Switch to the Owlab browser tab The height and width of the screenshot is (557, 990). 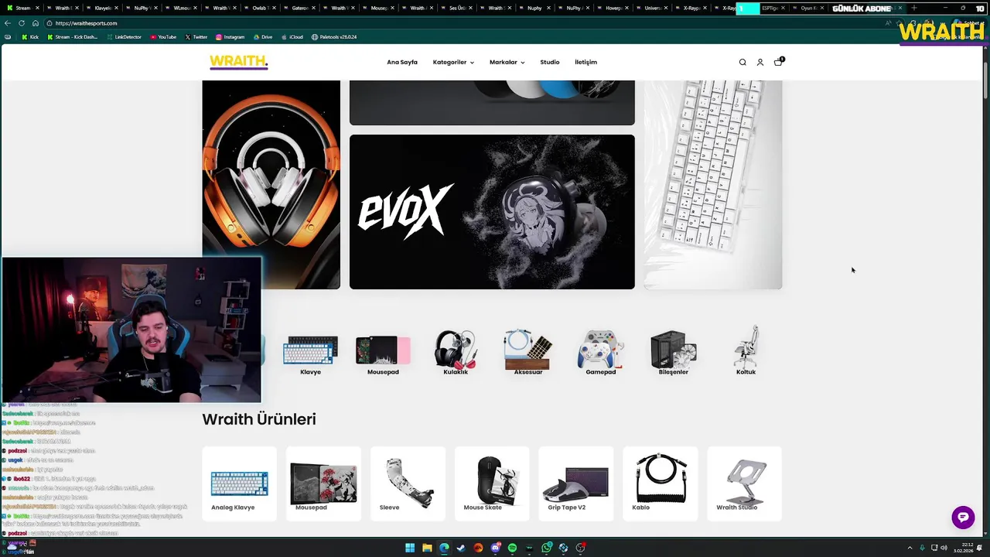coord(260,8)
